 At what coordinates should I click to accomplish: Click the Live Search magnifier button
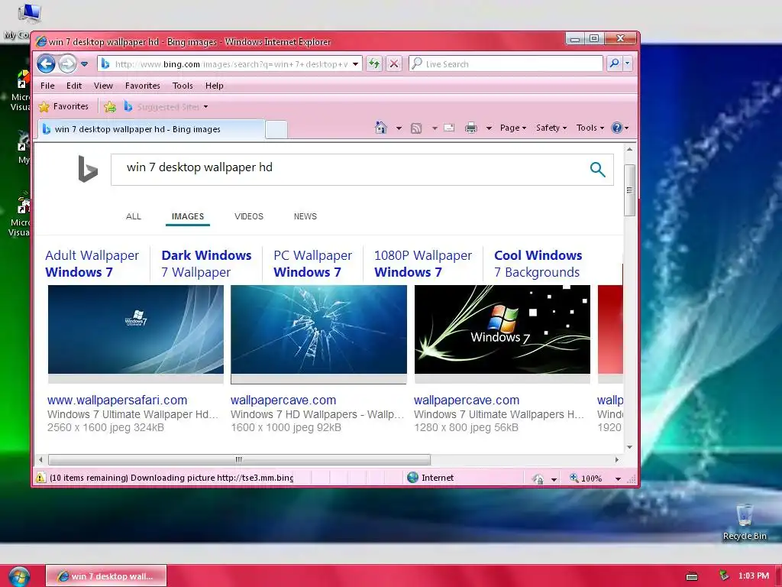(x=615, y=63)
